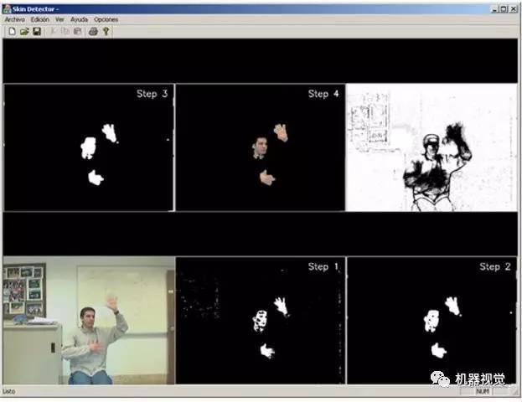Open the Ayuda menu
The height and width of the screenshot is (402, 522).
coord(80,19)
